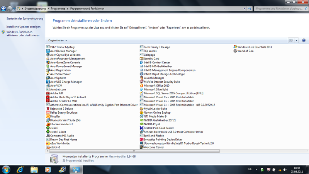
Task: Click the green clear.fi Client icon
Action: [48, 132]
